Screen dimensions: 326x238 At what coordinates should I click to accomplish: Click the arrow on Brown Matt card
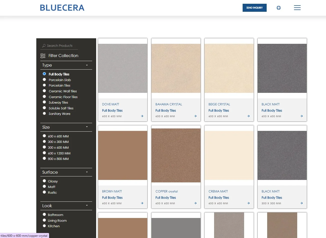point(142,203)
